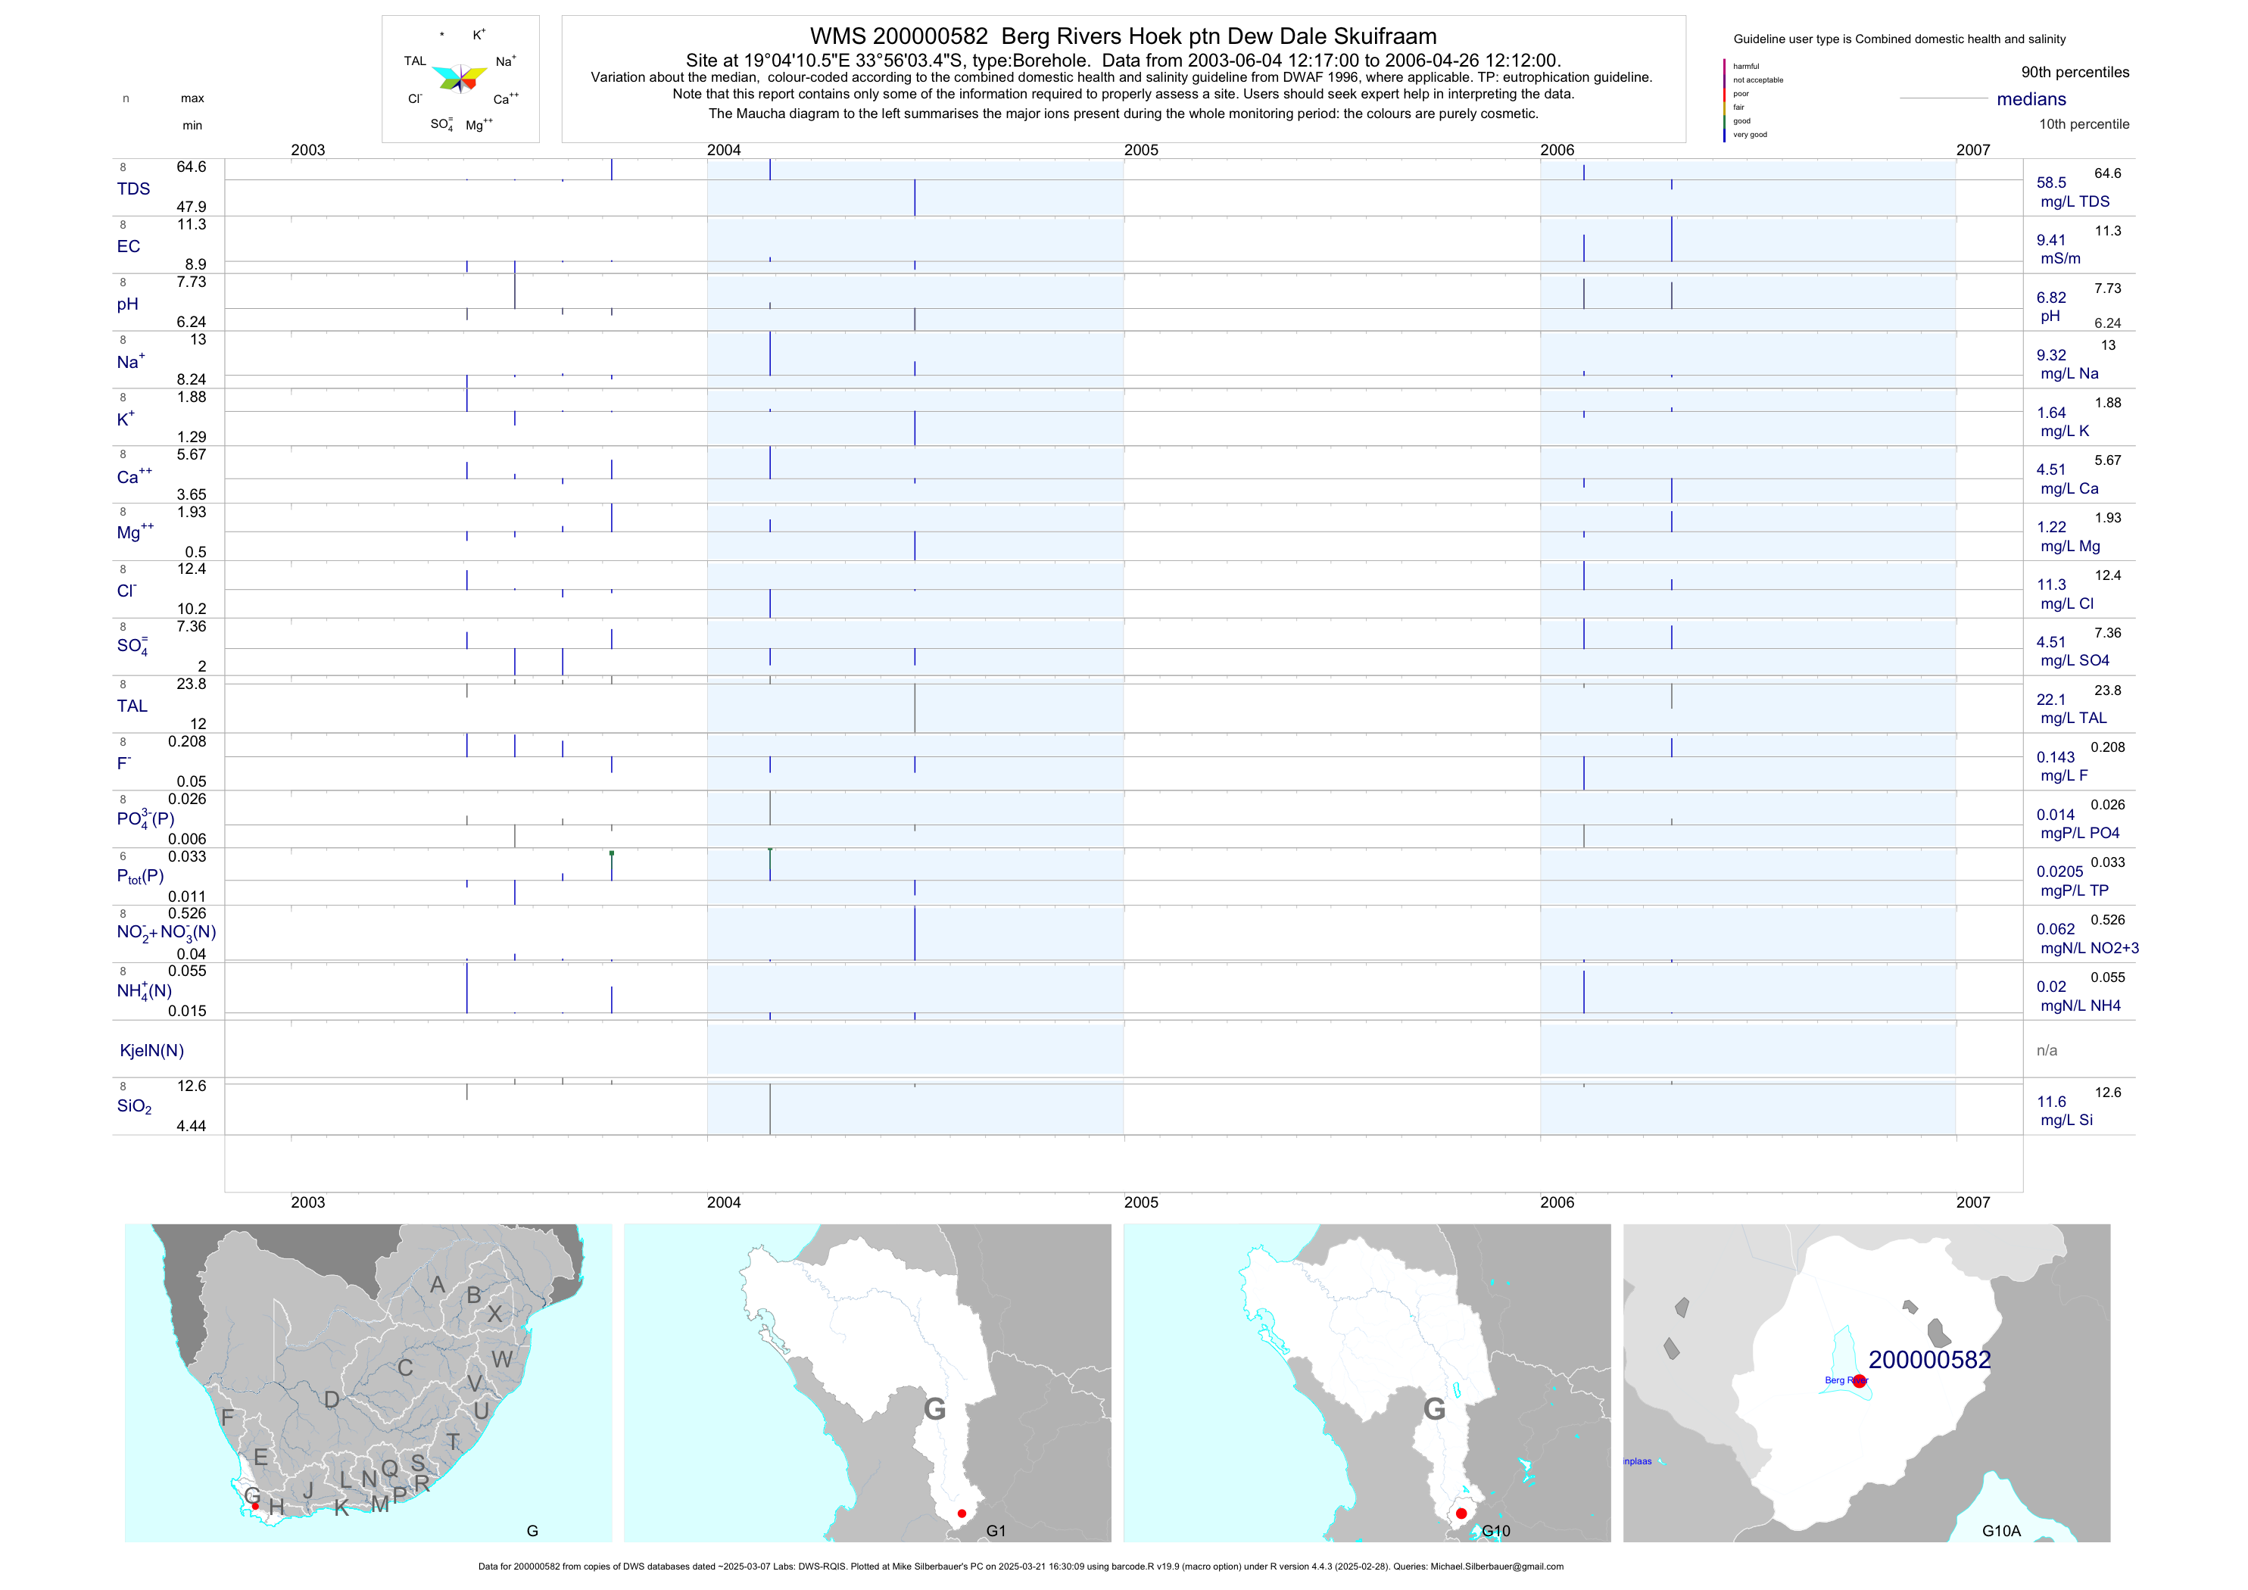Click the red site dot on G1 map
2248x1590 pixels.
[962, 1514]
